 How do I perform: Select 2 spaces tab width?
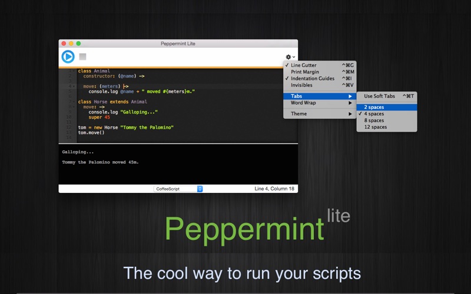tap(387, 107)
